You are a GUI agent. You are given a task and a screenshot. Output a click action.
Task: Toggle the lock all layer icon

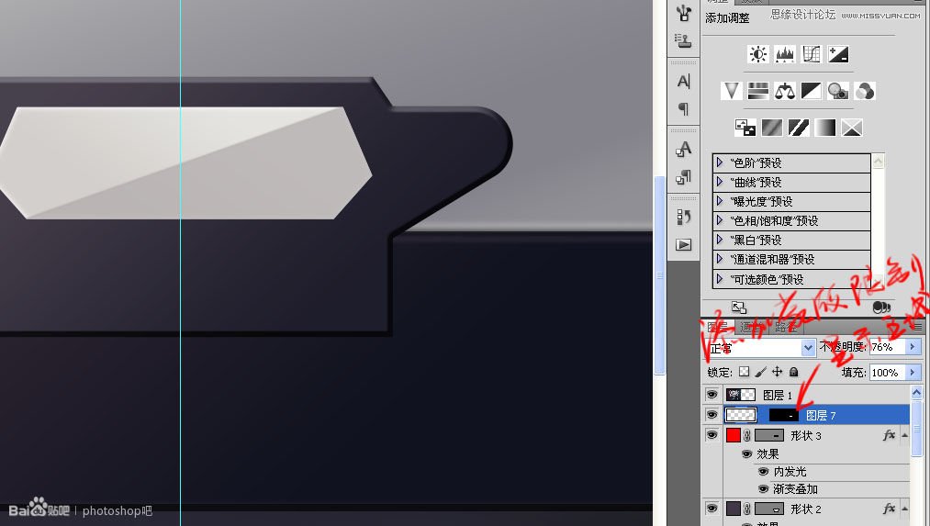point(793,372)
